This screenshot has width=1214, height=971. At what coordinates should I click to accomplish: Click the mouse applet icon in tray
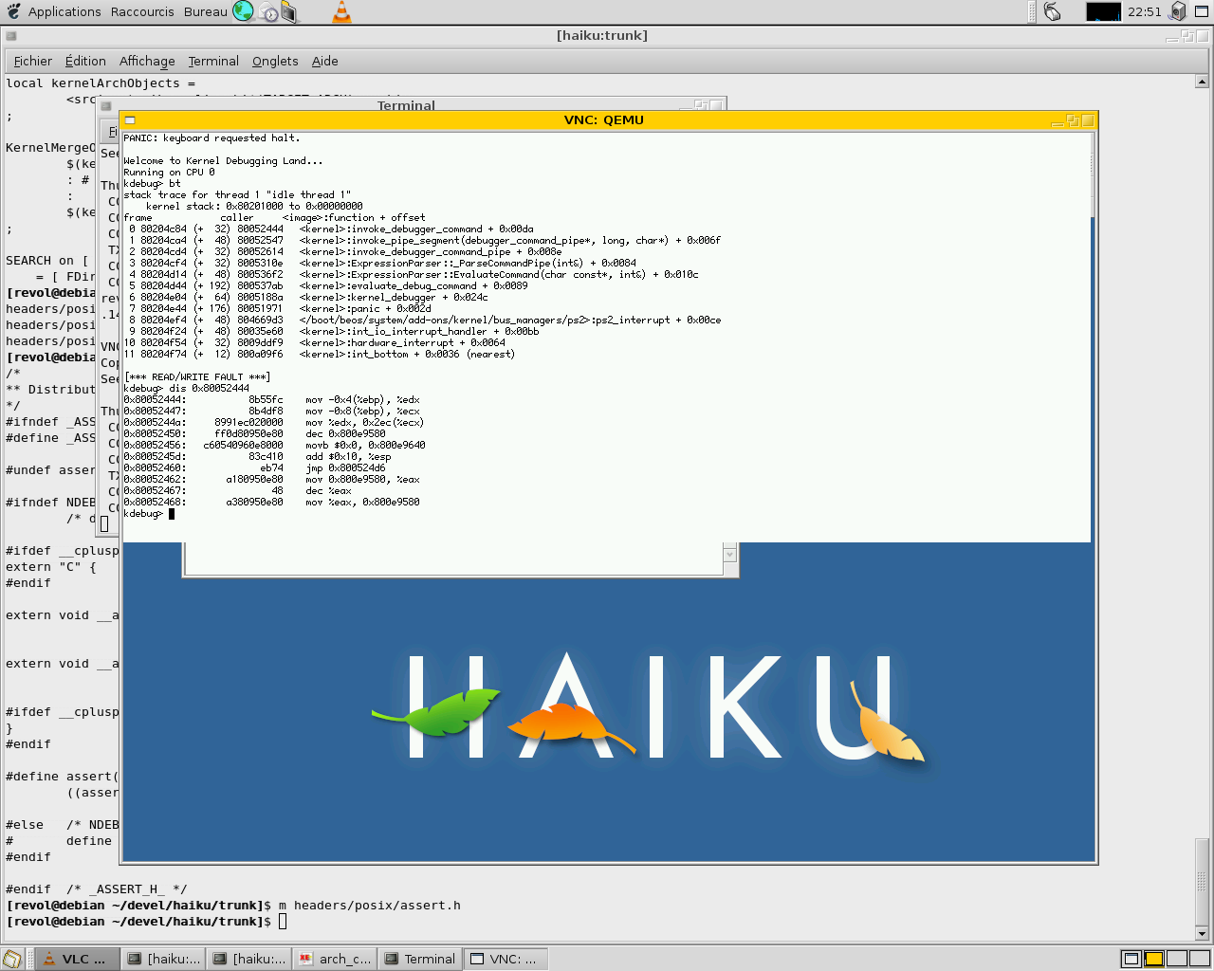coord(1053,11)
